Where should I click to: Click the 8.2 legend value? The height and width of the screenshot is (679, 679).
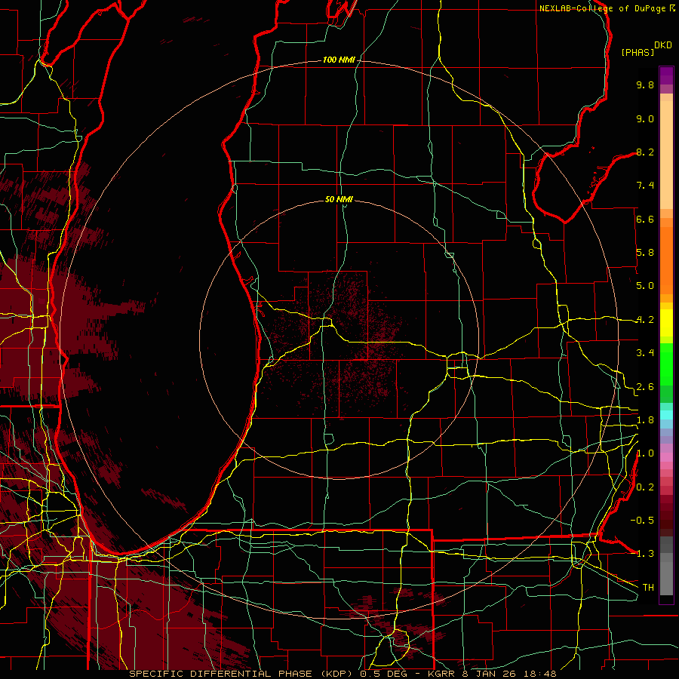(645, 152)
